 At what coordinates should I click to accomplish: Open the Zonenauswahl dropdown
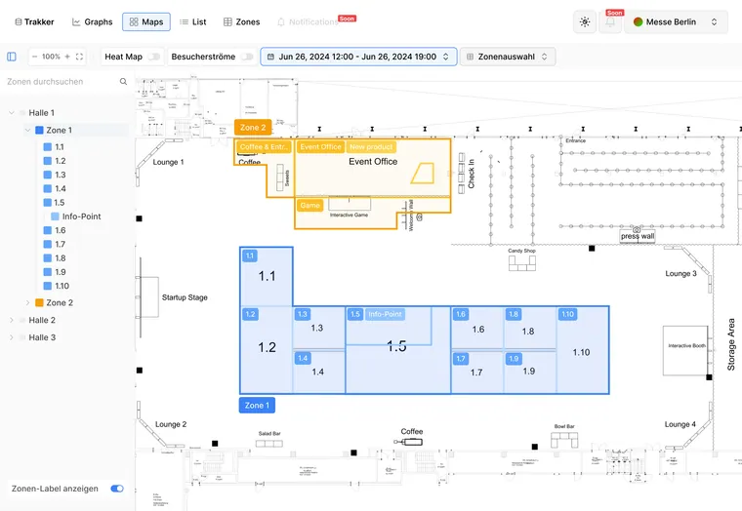pyautogui.click(x=508, y=57)
